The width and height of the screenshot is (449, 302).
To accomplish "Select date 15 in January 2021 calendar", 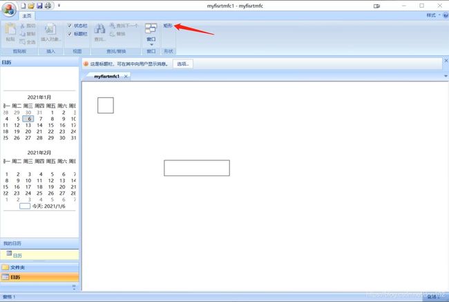I will click(51, 125).
